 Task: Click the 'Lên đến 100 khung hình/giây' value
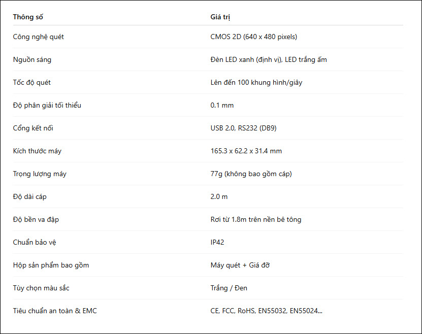(x=256, y=83)
